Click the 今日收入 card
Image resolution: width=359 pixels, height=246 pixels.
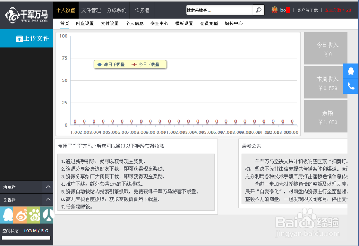(x=326, y=48)
